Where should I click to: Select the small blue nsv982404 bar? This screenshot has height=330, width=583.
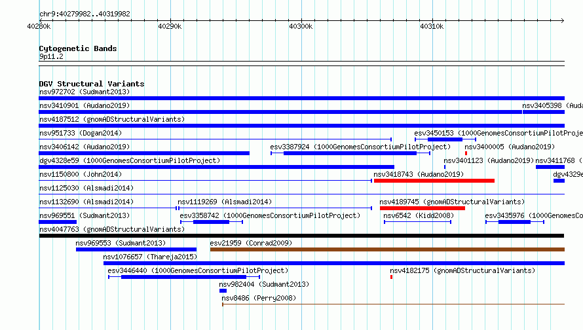pyautogui.click(x=223, y=291)
